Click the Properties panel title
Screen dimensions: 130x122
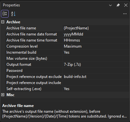[12, 5]
